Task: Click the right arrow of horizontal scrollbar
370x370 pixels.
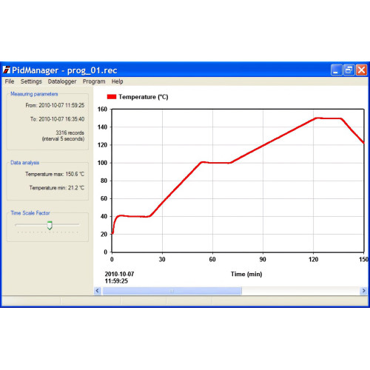Action: tap(363, 291)
